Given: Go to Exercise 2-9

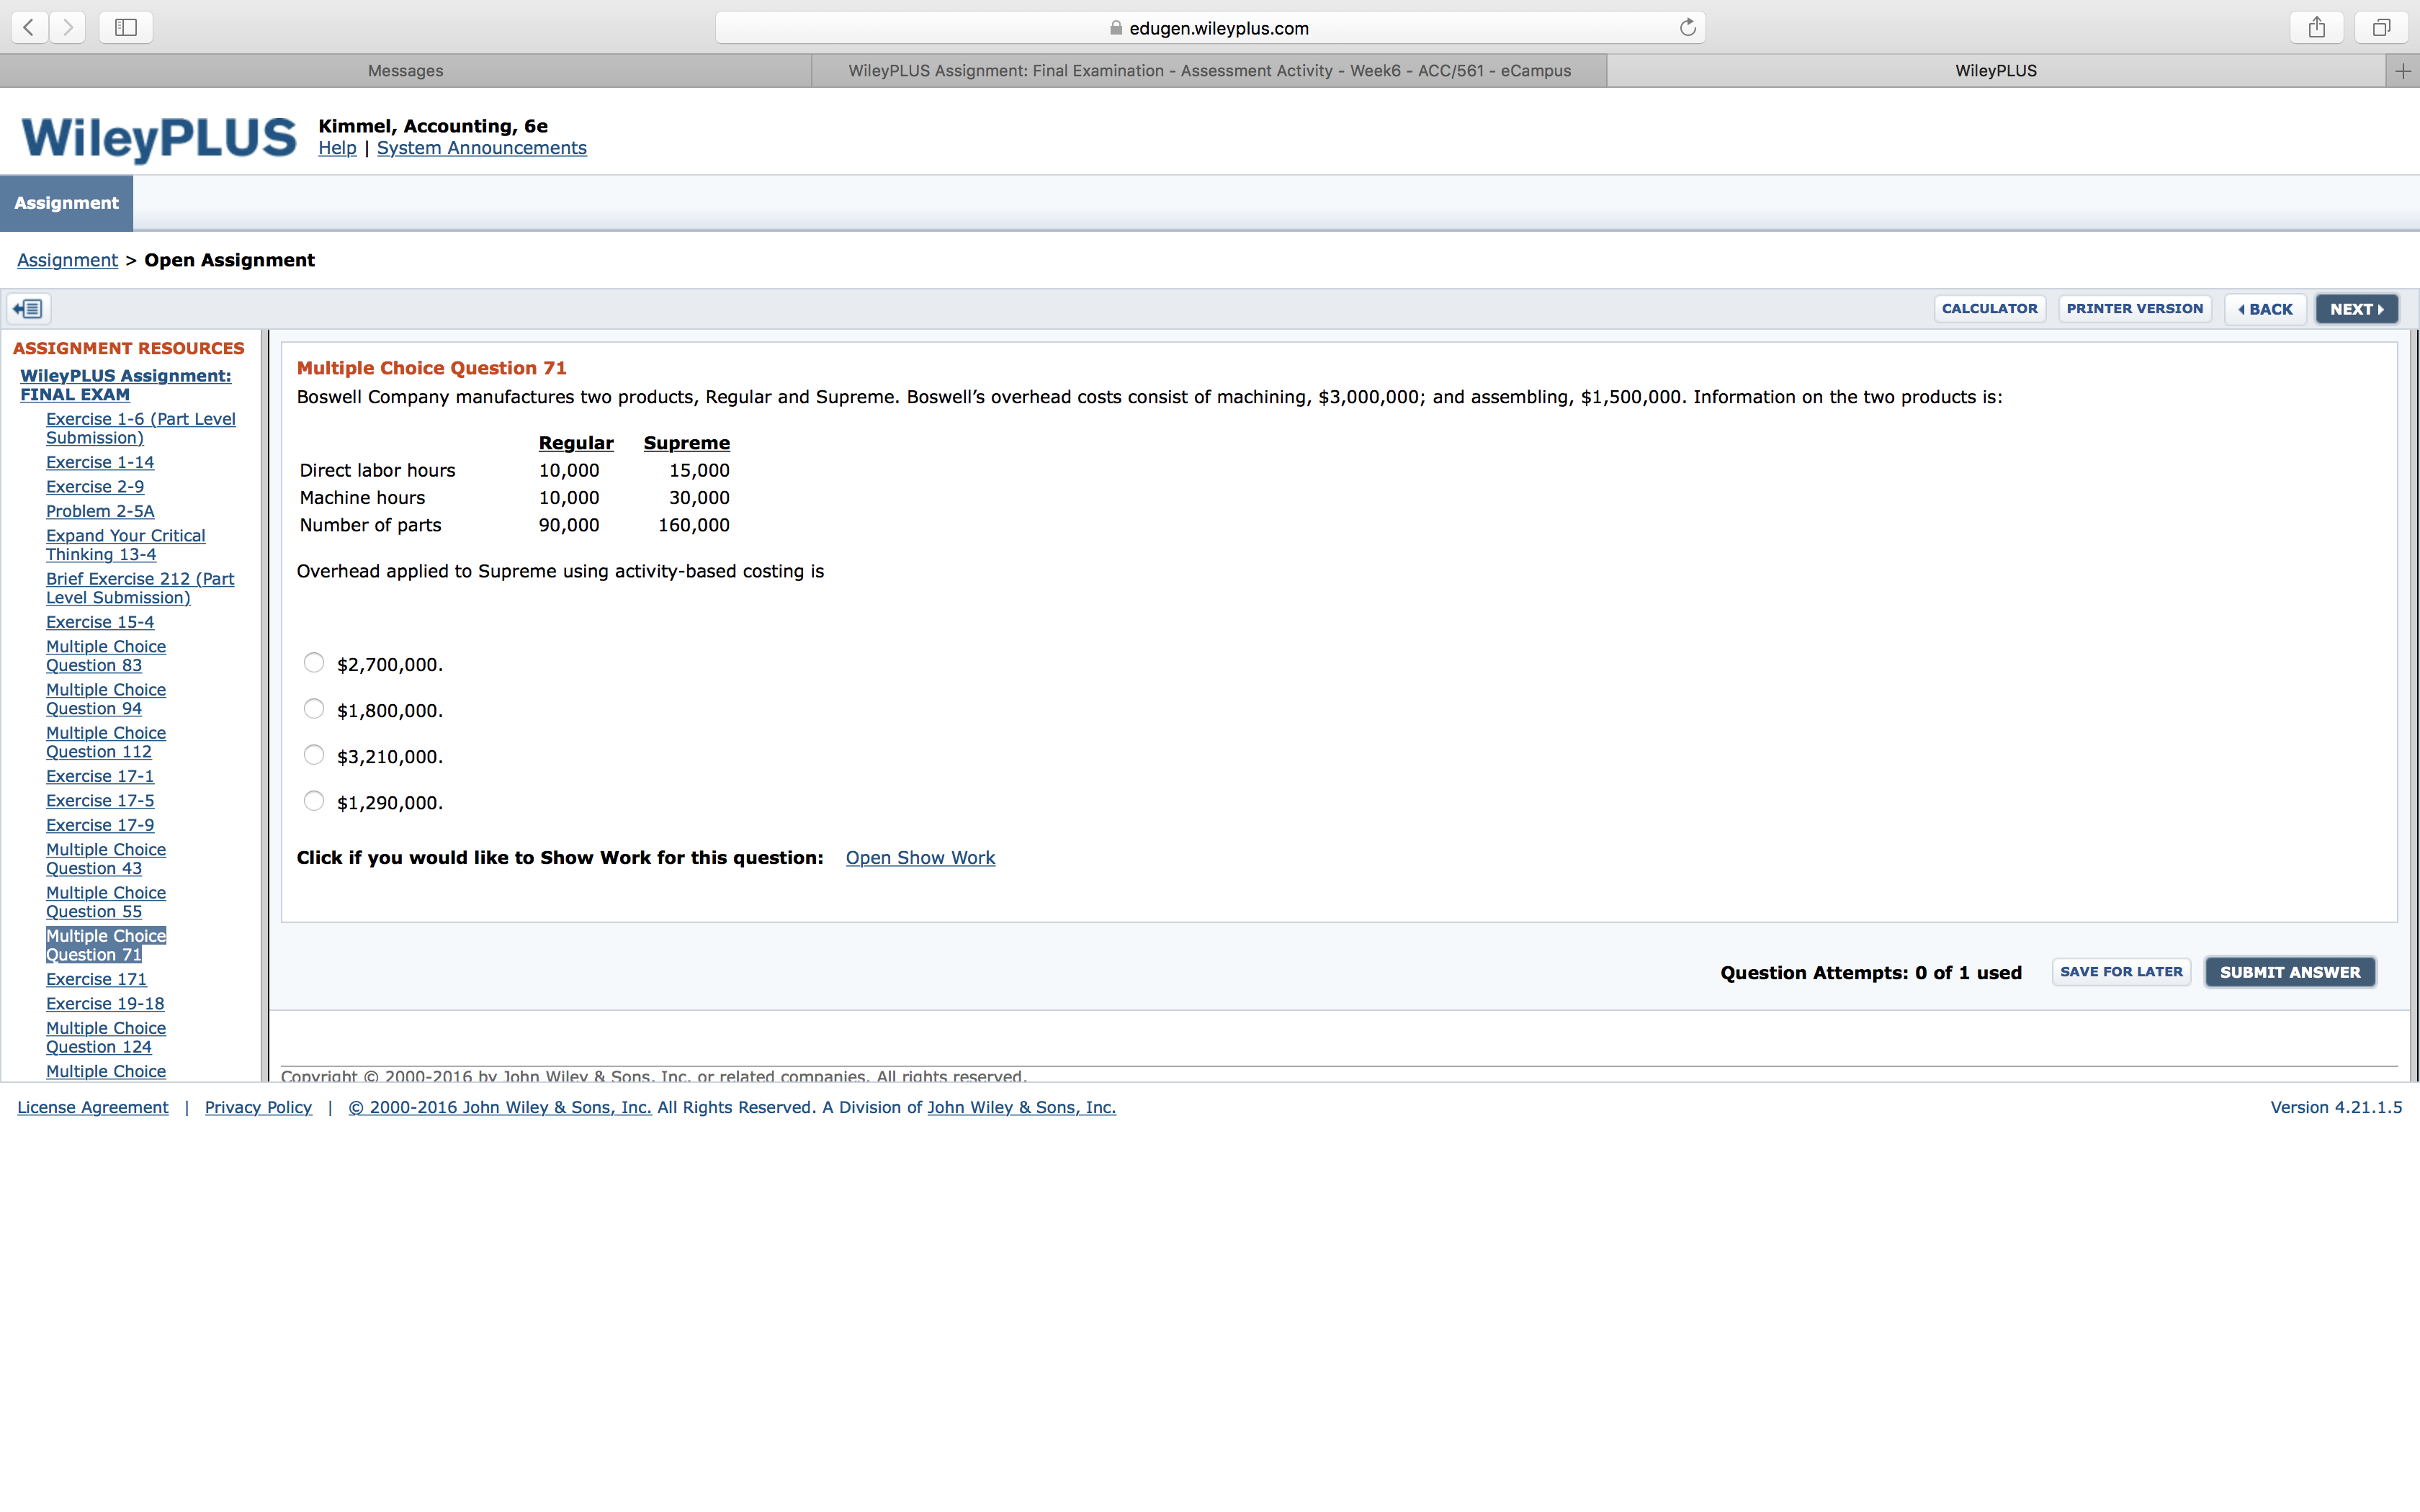Looking at the screenshot, I should 95,487.
